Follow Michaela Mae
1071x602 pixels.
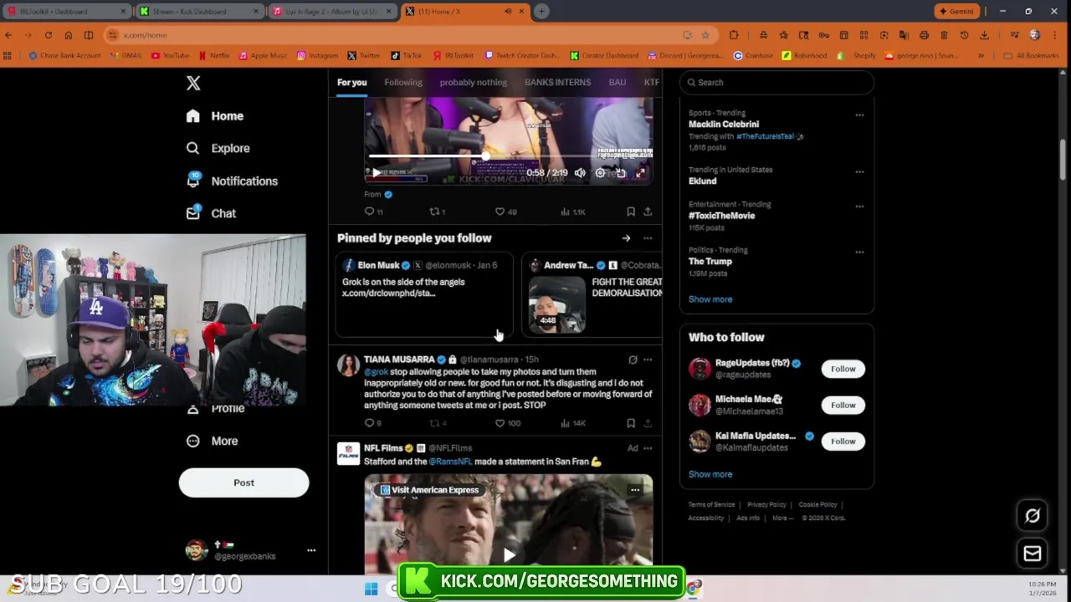pyautogui.click(x=843, y=405)
